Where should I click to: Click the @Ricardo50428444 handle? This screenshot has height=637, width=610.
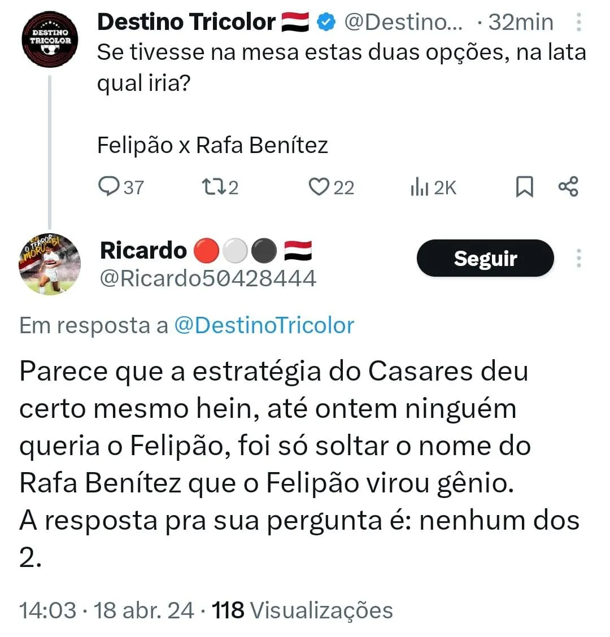(208, 279)
